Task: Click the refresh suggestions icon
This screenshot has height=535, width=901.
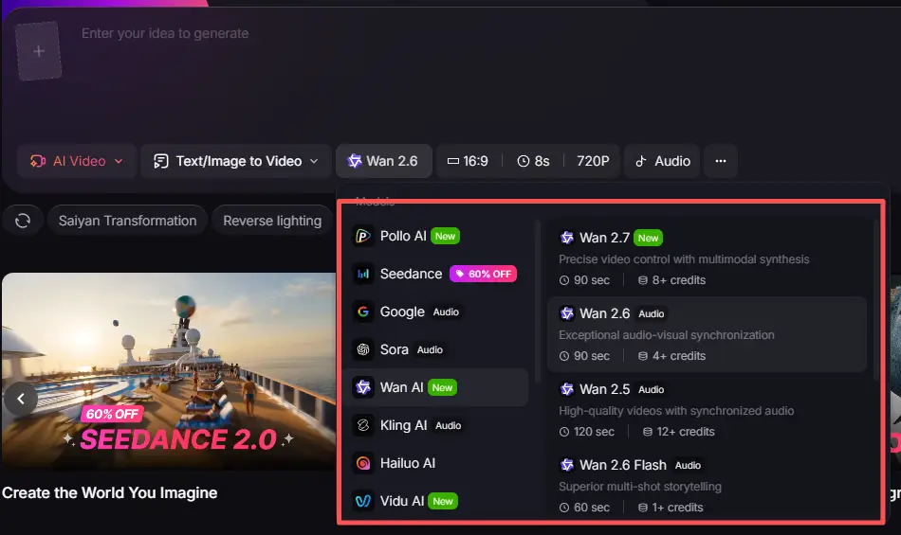Action: coord(23,221)
